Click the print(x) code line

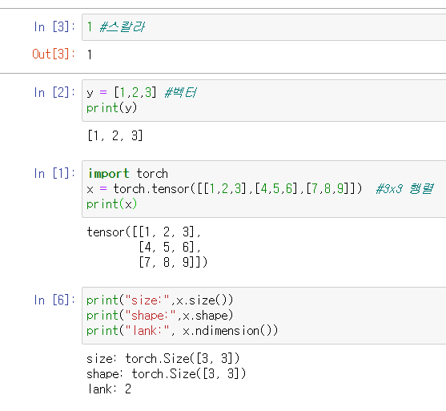pyautogui.click(x=112, y=204)
